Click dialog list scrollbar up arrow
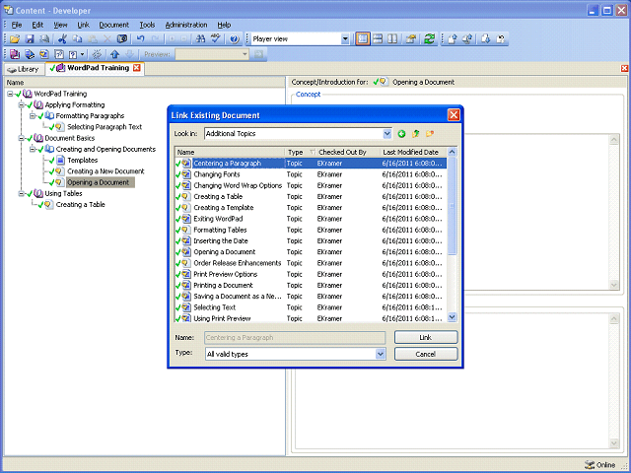Image resolution: width=631 pixels, height=473 pixels. pyautogui.click(x=452, y=152)
